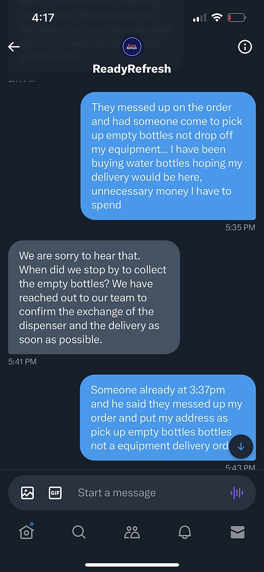Record a voice message icon

pos(237,493)
